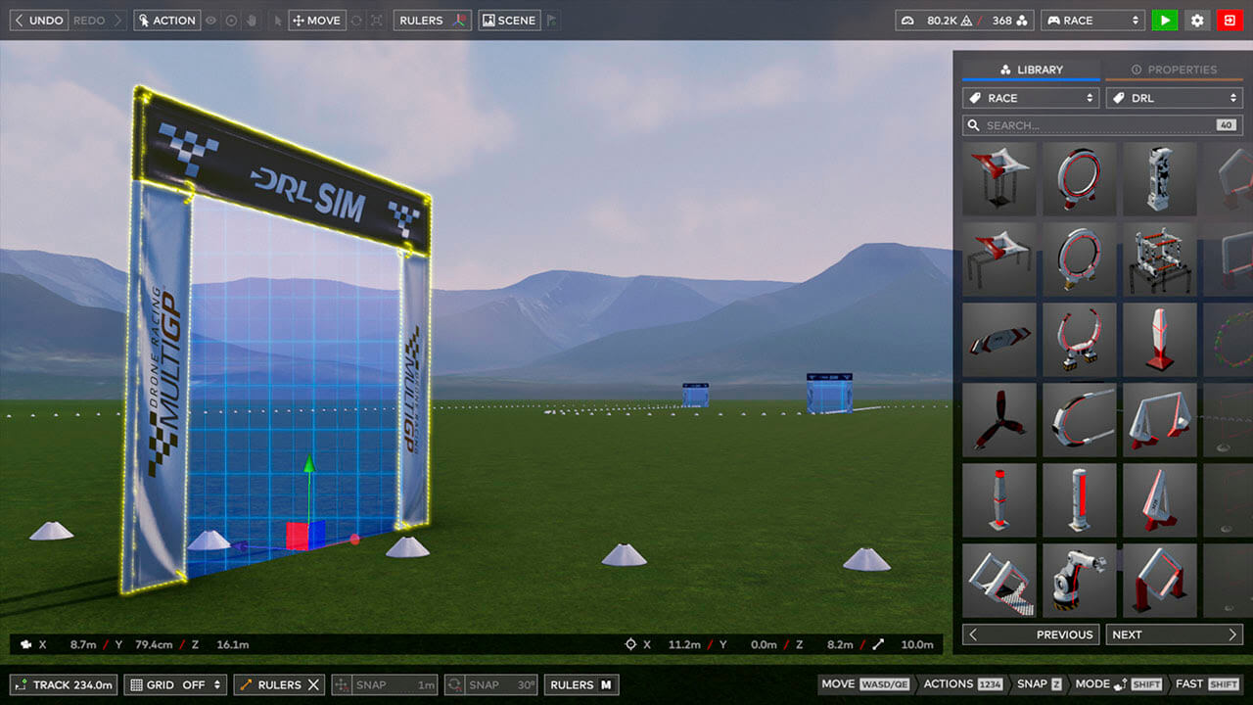Image resolution: width=1253 pixels, height=705 pixels.
Task: Select the Move tool in the toolbar
Action: pyautogui.click(x=316, y=20)
